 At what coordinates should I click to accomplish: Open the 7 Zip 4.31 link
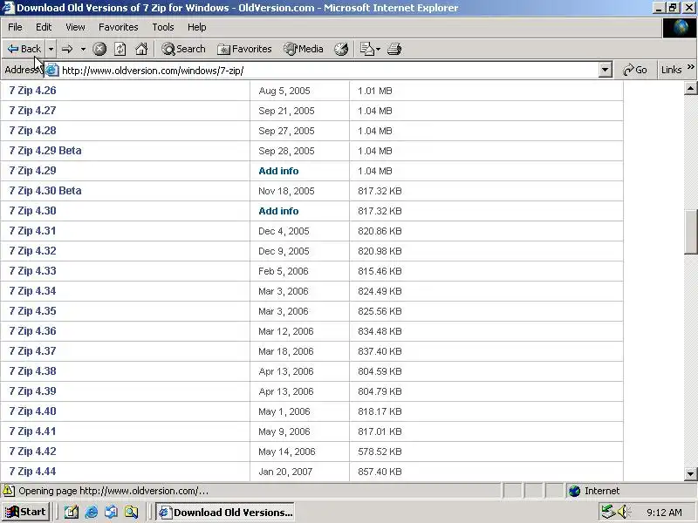point(32,231)
